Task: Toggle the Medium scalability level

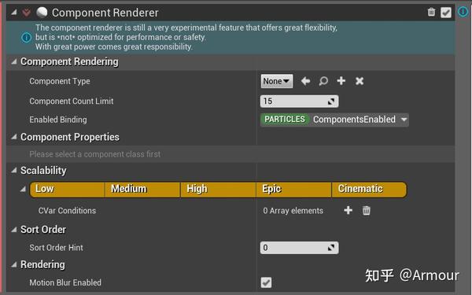Action: click(x=142, y=190)
